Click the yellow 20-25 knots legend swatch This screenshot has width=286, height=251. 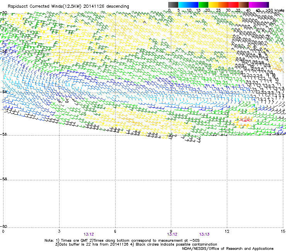[x=213, y=5]
